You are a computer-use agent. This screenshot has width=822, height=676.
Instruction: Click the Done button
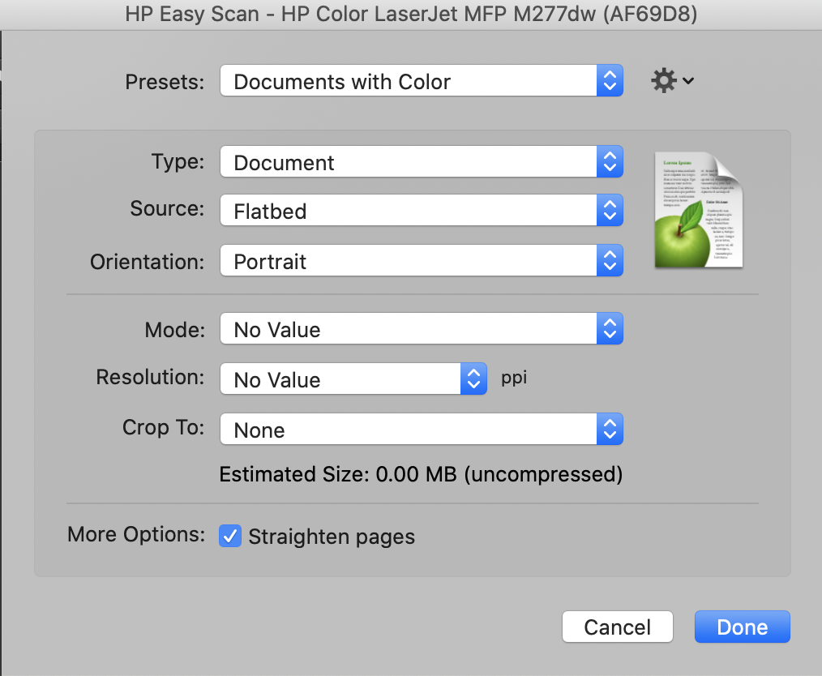click(742, 626)
